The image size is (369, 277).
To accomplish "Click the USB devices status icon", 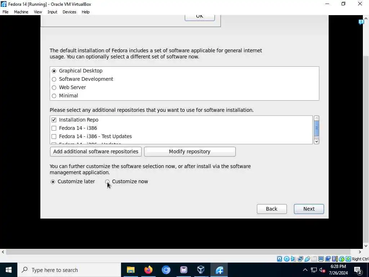I will [x=307, y=259].
